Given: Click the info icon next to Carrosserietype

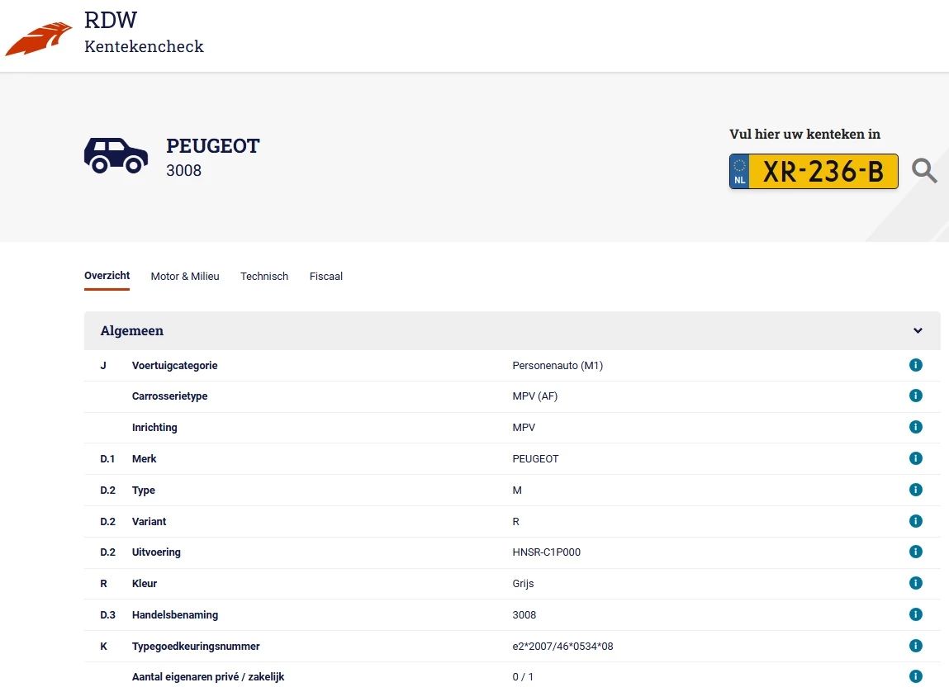Looking at the screenshot, I should [x=915, y=395].
